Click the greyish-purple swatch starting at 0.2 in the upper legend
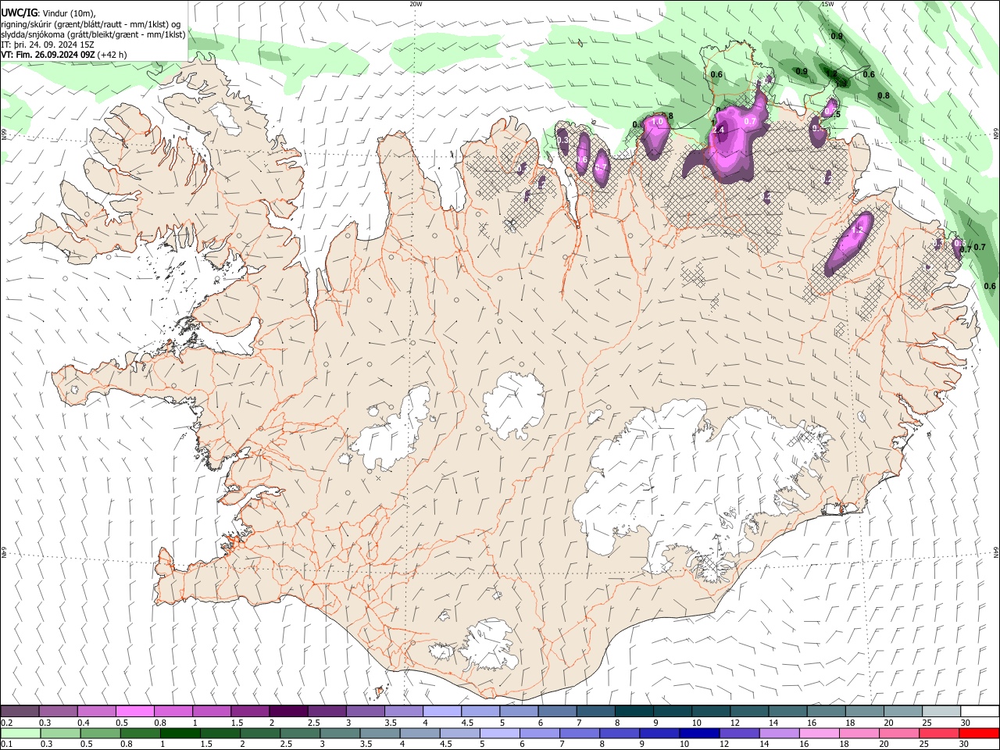The image size is (1000, 750). [20, 711]
